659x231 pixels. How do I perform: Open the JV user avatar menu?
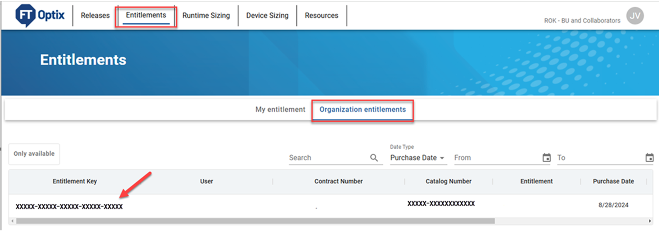point(635,16)
